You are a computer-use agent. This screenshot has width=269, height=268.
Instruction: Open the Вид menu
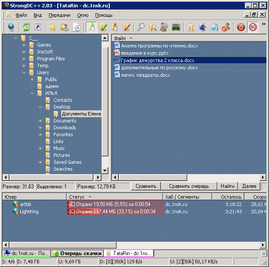[x=37, y=15]
